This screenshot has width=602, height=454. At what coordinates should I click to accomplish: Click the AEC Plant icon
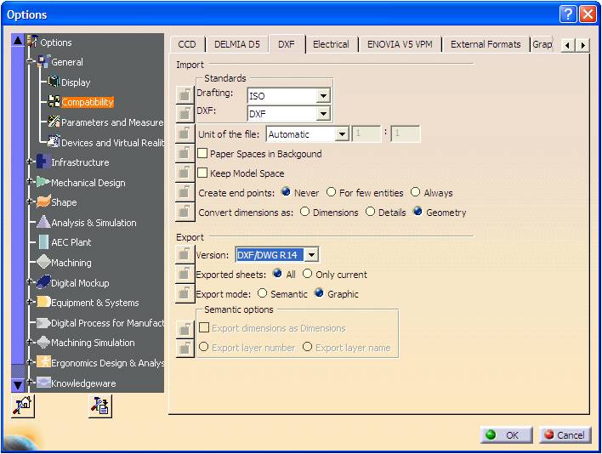43,241
